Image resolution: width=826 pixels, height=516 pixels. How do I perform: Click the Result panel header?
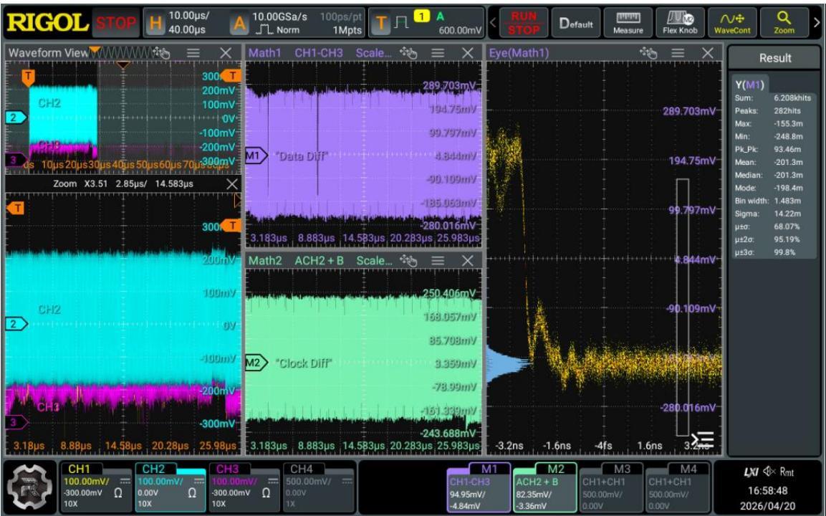(x=775, y=58)
